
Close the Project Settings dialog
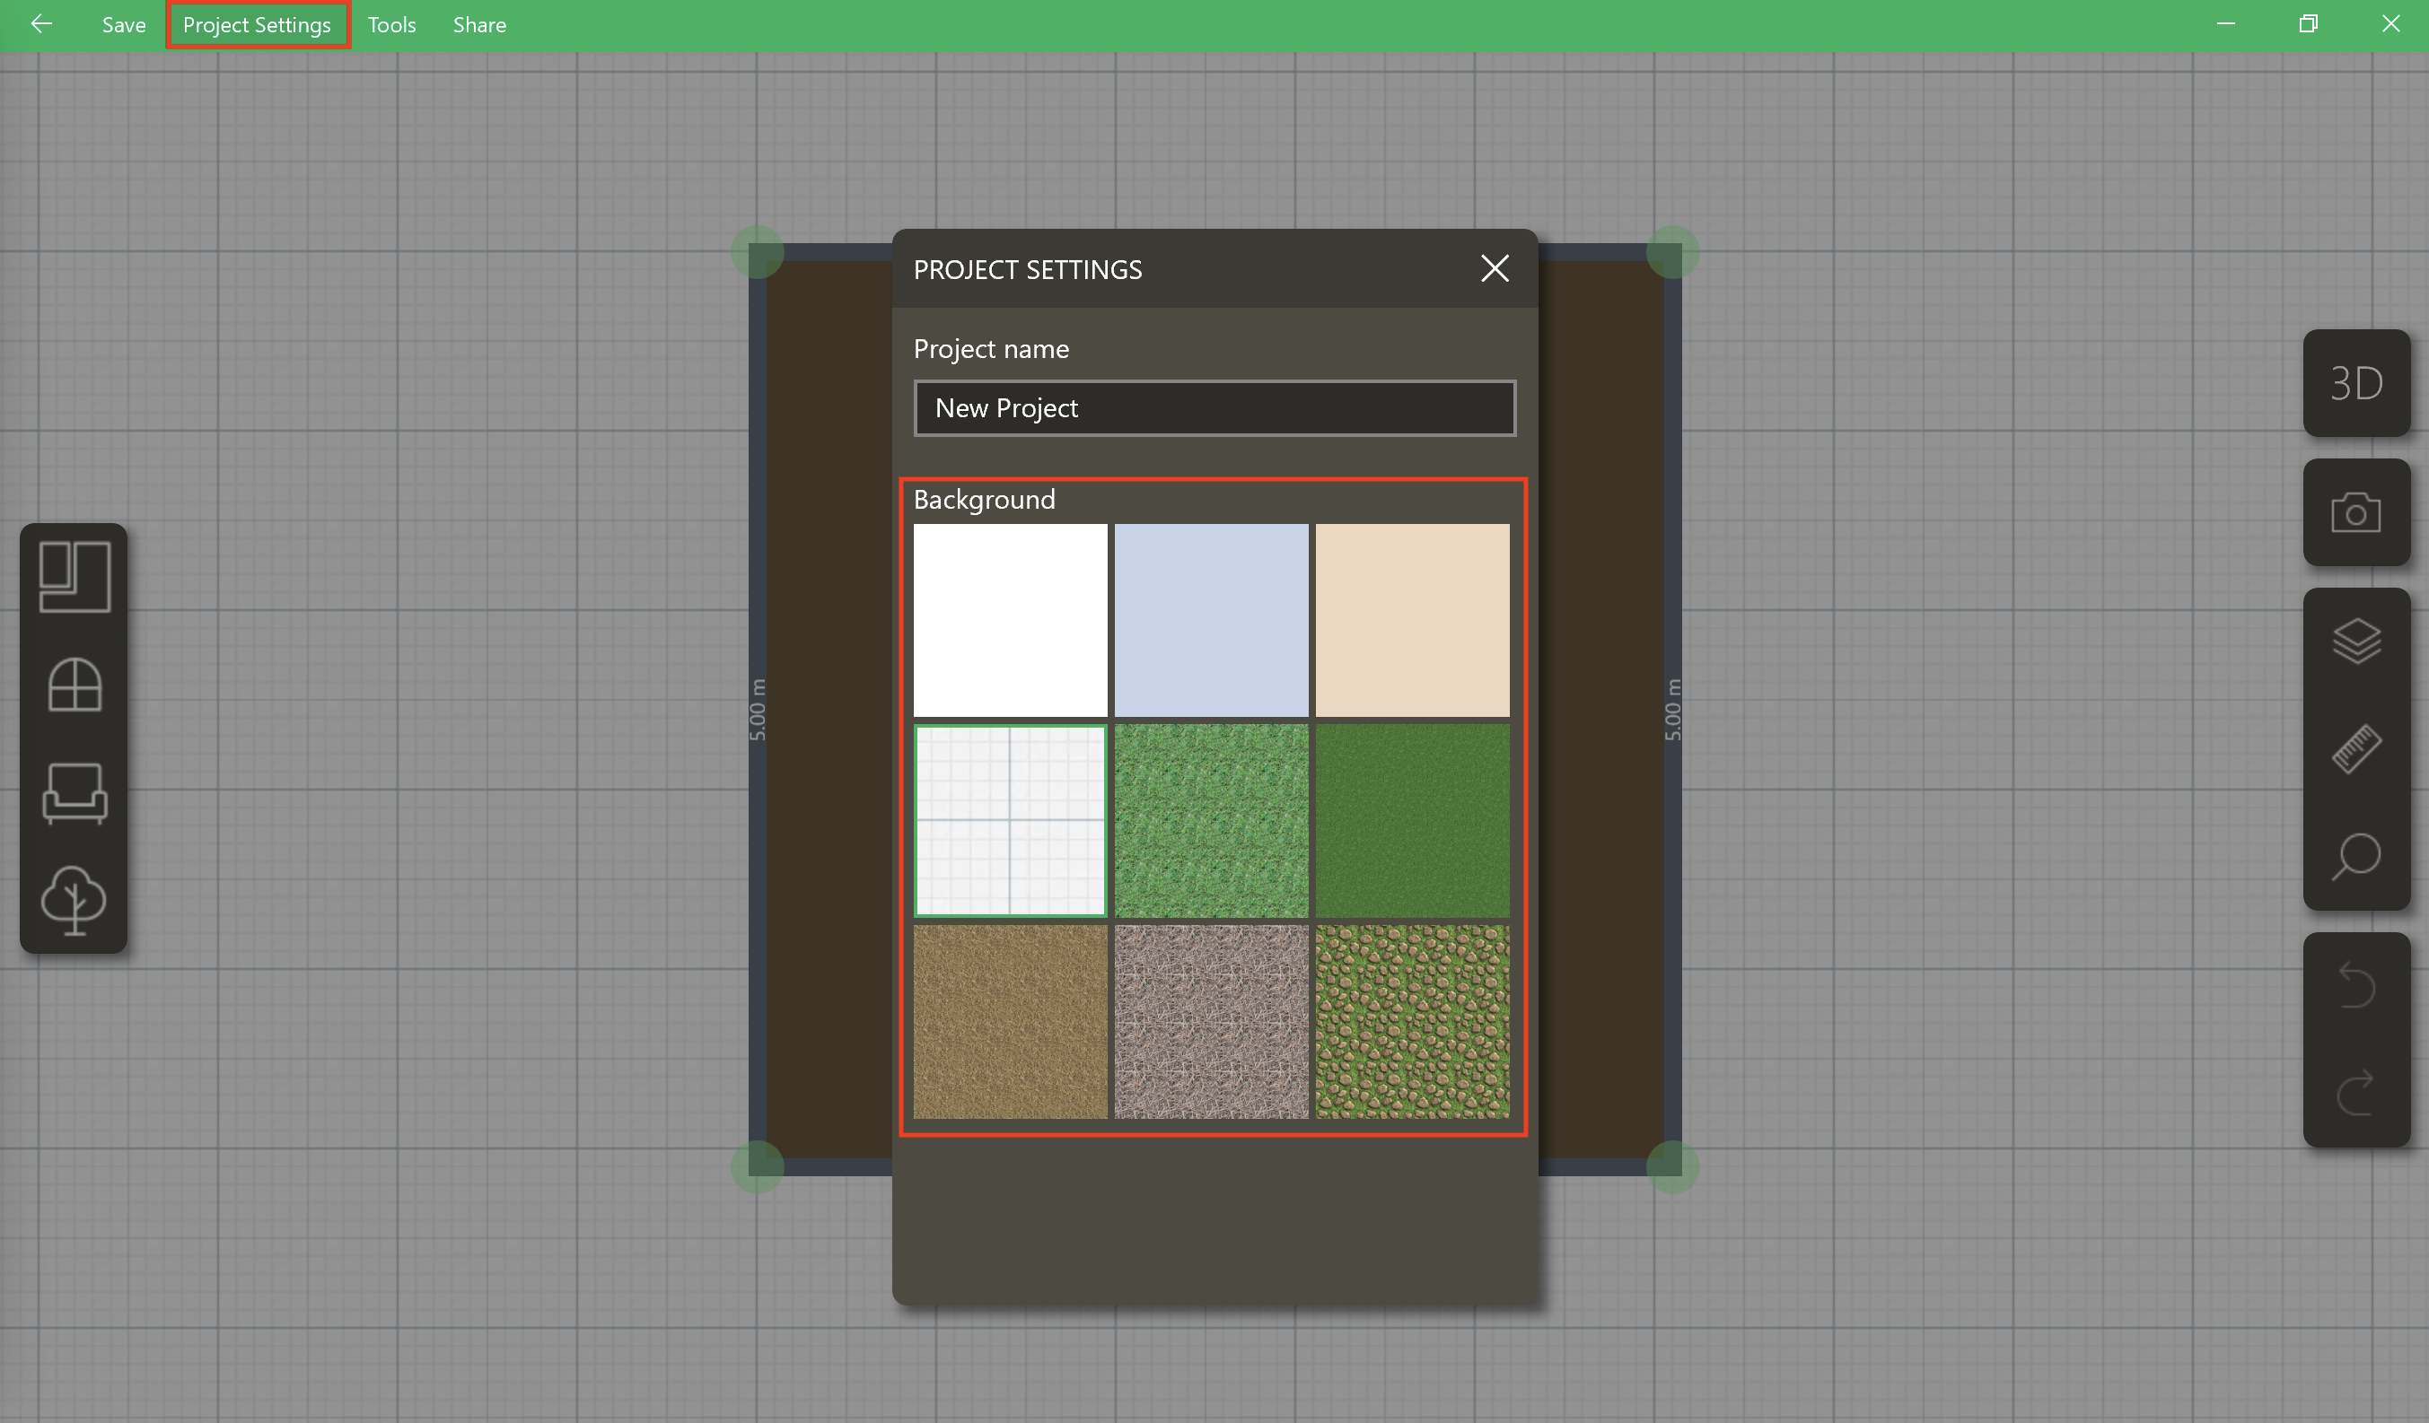pyautogui.click(x=1494, y=269)
